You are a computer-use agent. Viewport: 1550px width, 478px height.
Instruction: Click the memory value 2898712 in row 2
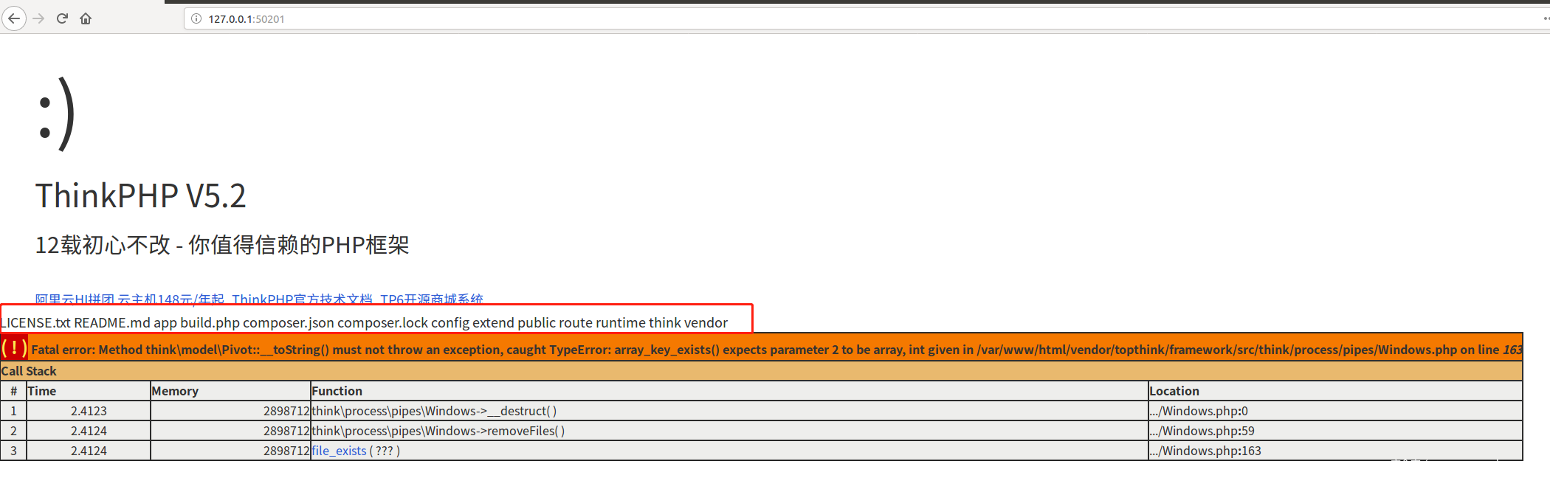[230, 431]
